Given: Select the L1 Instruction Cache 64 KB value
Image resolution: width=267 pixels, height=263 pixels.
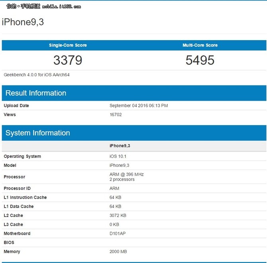Looking at the screenshot, I should [116, 197].
